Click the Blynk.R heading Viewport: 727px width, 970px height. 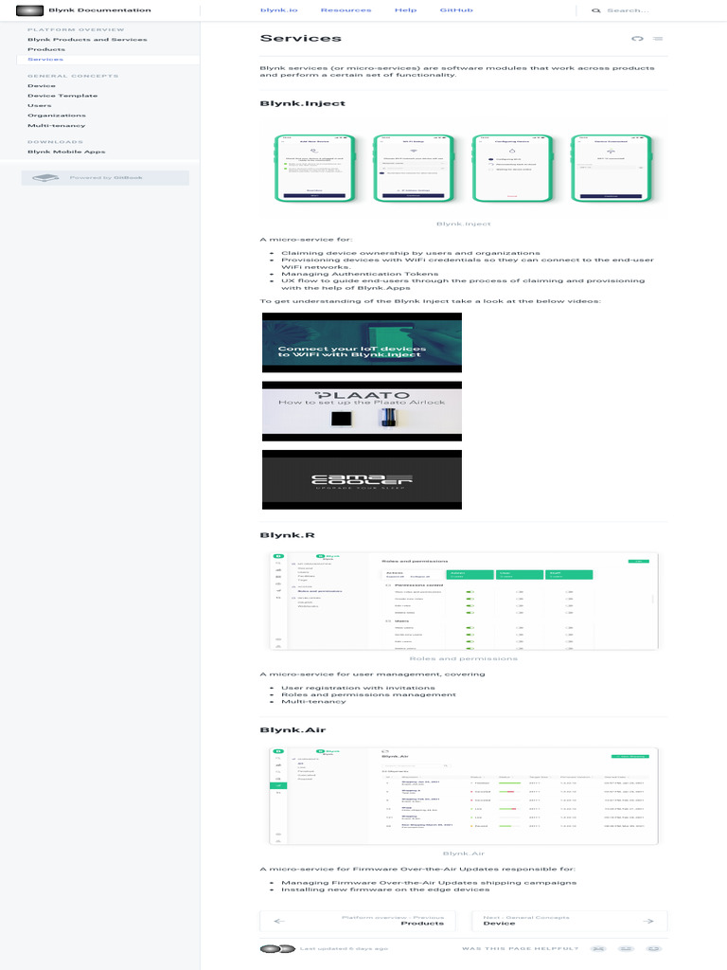tap(287, 535)
